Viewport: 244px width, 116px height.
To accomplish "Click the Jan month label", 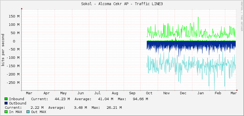I will (201, 93).
